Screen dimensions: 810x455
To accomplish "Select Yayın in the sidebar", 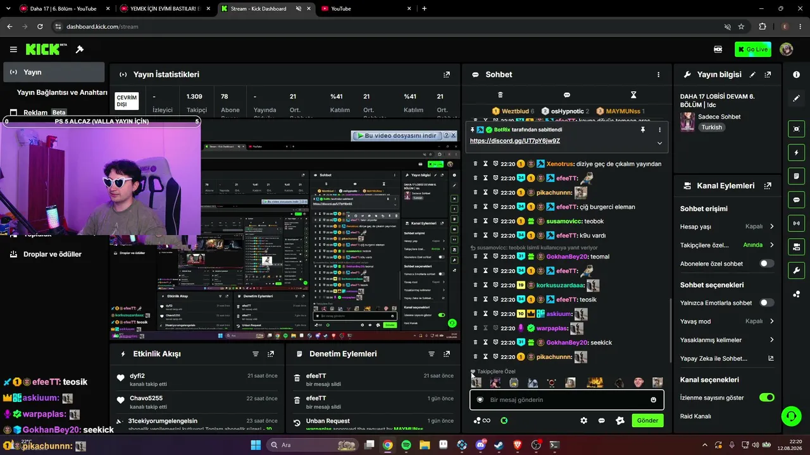I will (54, 72).
